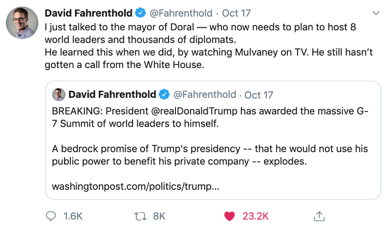Click the 23.2K likes count

pyautogui.click(x=256, y=216)
